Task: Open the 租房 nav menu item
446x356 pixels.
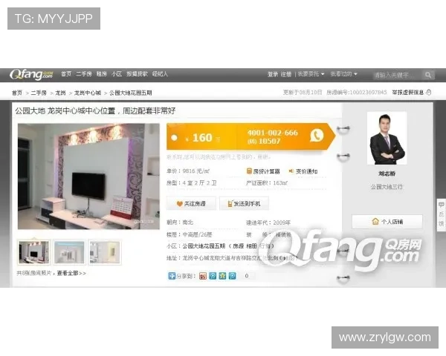Action: click(x=101, y=74)
